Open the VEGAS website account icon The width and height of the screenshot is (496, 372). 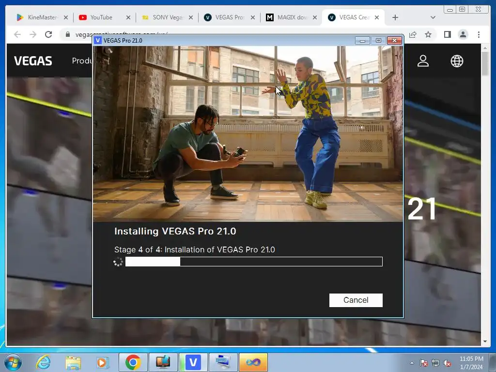click(423, 61)
